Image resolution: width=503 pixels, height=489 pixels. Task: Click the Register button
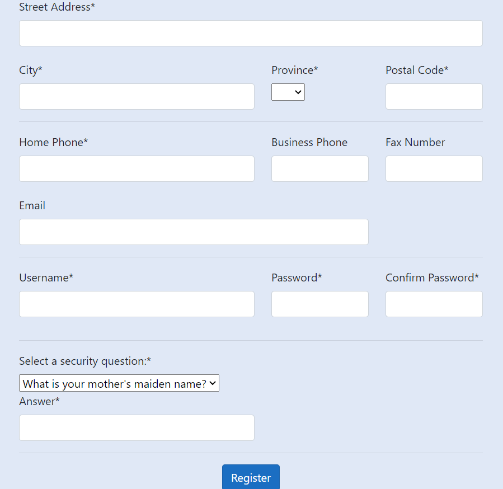point(250,477)
